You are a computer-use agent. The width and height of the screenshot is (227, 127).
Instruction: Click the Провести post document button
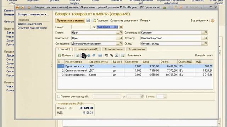(x=100, y=20)
